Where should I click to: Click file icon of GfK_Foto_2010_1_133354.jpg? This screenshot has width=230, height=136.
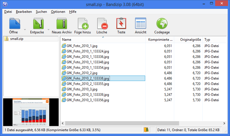click(64, 68)
